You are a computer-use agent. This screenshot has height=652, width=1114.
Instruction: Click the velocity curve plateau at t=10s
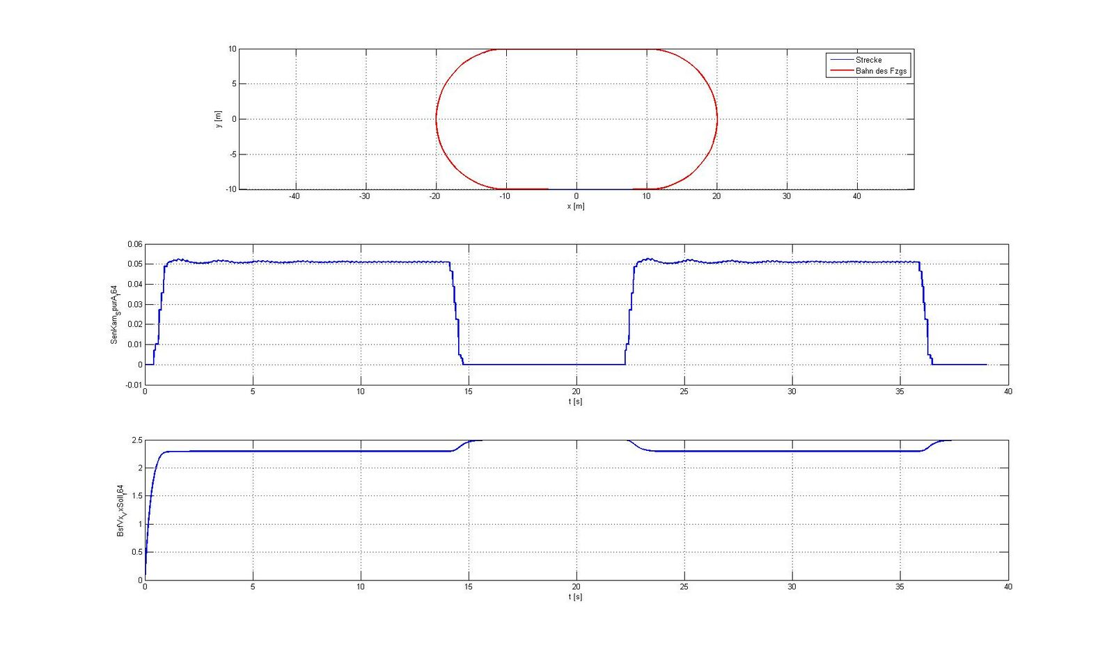click(361, 451)
